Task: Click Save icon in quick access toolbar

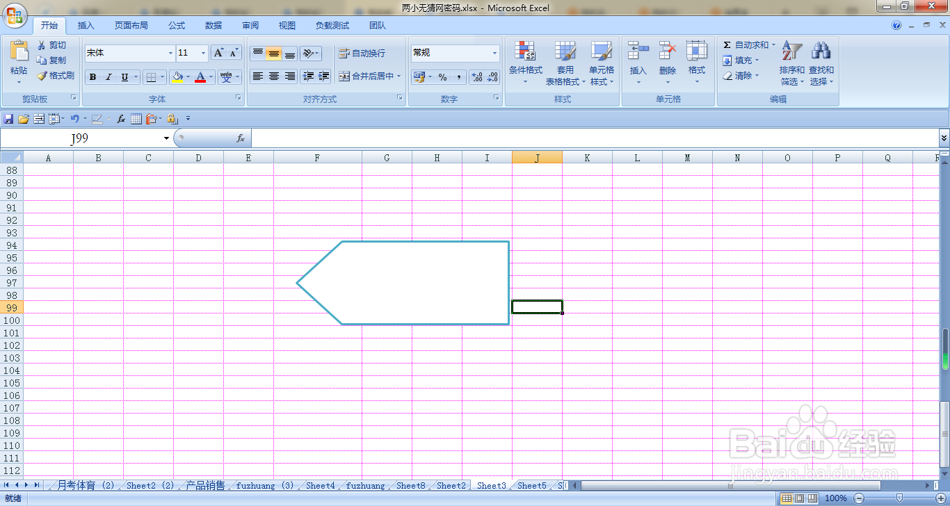Action: 8,119
